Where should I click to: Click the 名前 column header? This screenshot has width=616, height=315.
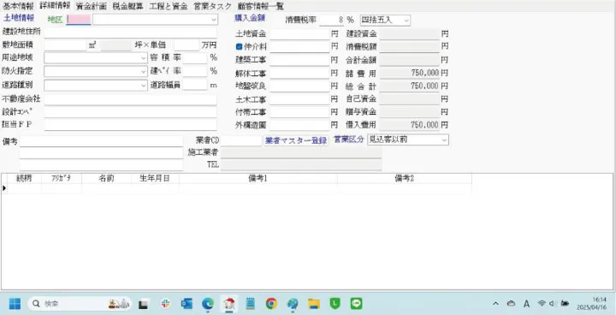click(106, 179)
